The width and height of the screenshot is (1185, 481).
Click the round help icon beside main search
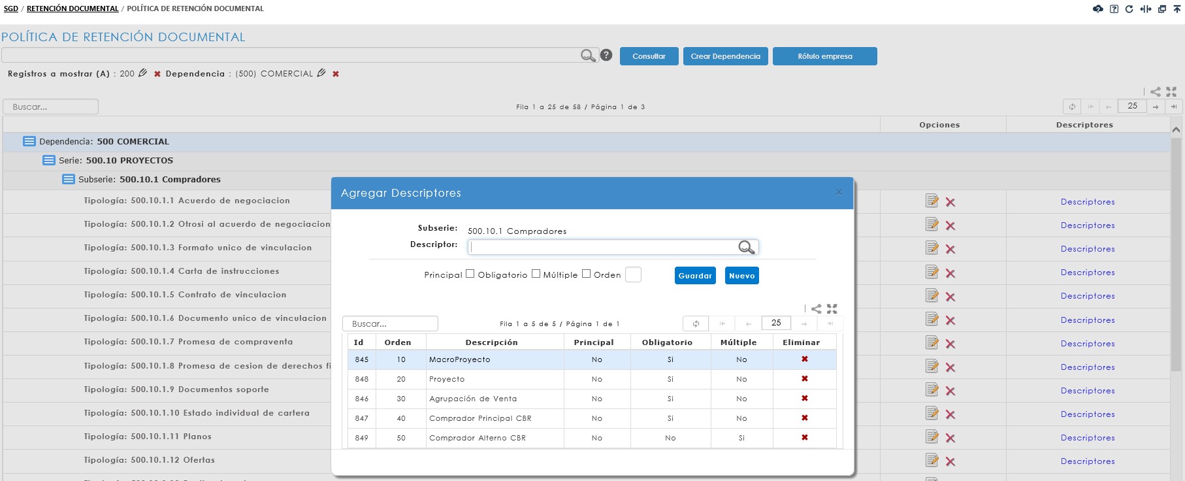pyautogui.click(x=606, y=55)
